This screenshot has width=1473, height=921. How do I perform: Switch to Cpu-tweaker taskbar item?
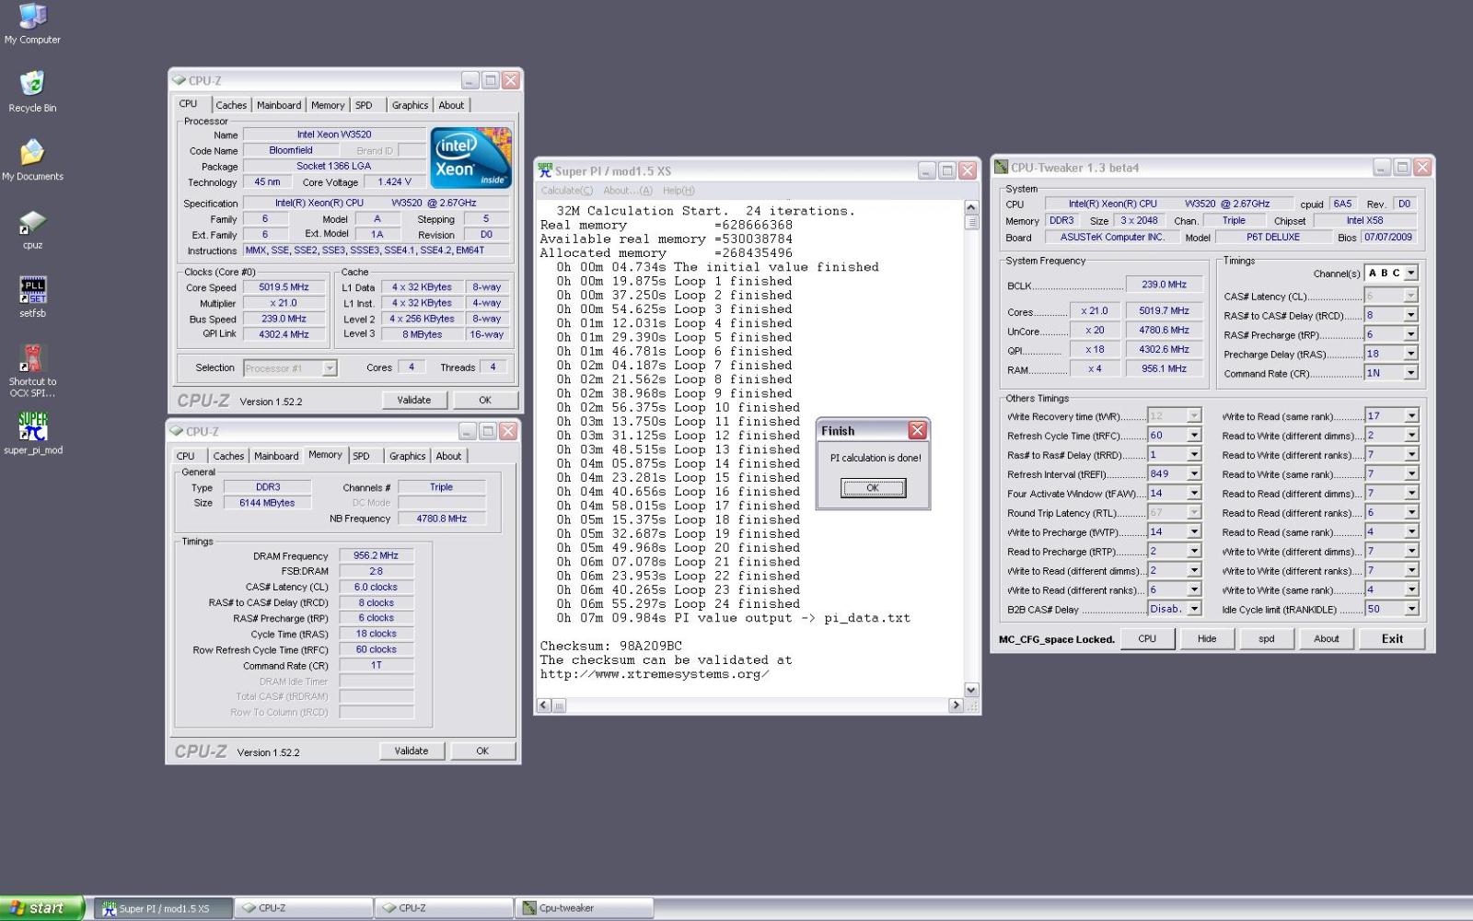coord(584,908)
